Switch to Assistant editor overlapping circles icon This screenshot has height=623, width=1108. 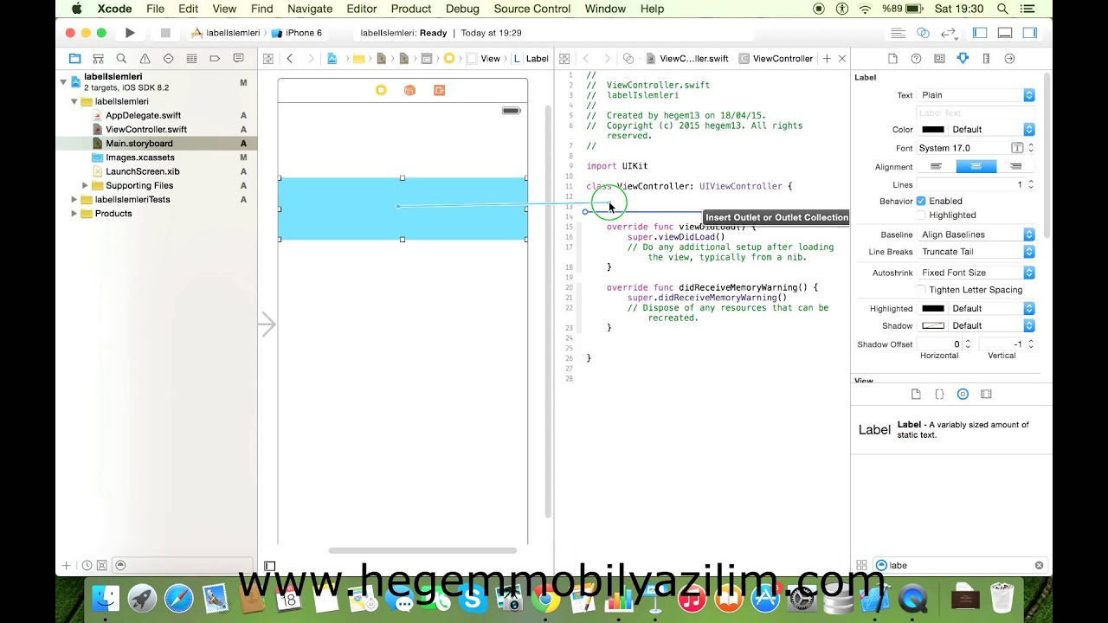(923, 33)
